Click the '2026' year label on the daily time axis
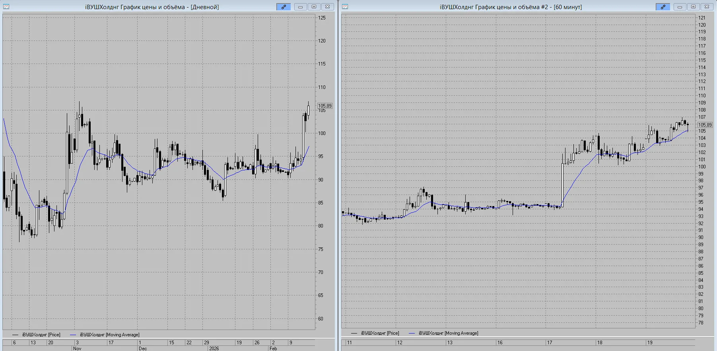717x351 pixels. click(214, 348)
